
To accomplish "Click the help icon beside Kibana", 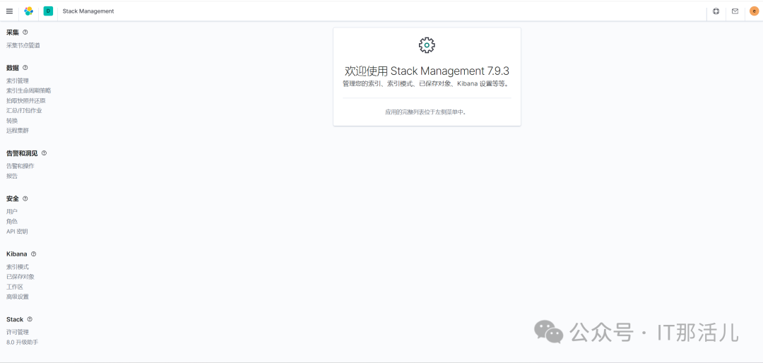I will (34, 254).
